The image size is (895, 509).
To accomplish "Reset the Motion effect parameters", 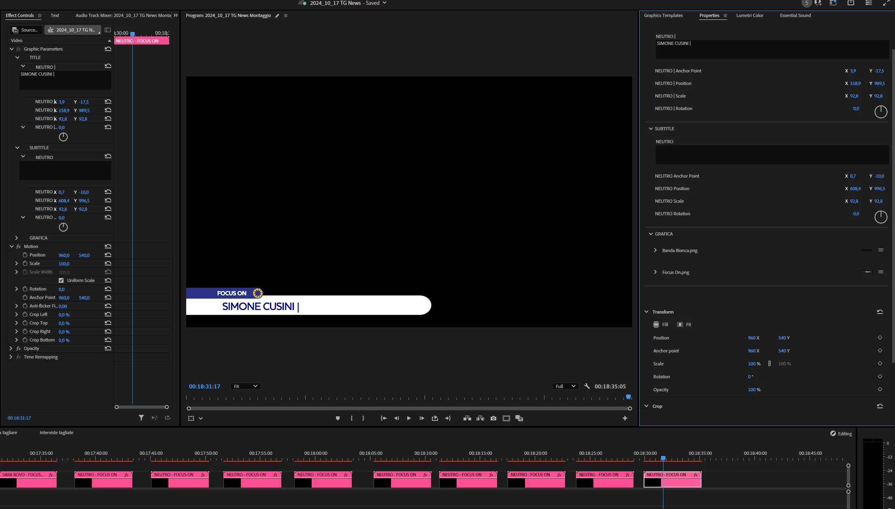I will (x=108, y=246).
